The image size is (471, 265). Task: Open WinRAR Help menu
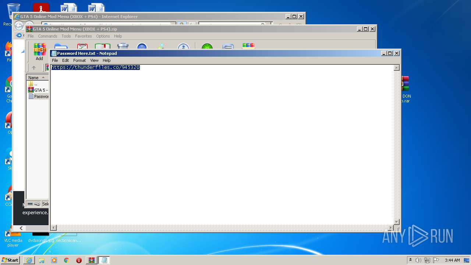[x=118, y=36]
